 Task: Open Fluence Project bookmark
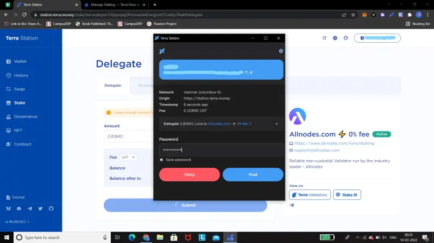tap(162, 24)
